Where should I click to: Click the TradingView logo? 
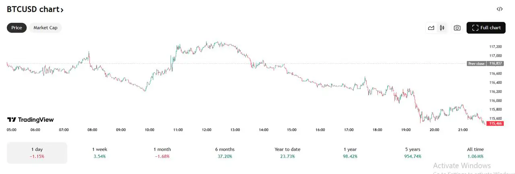pos(31,119)
